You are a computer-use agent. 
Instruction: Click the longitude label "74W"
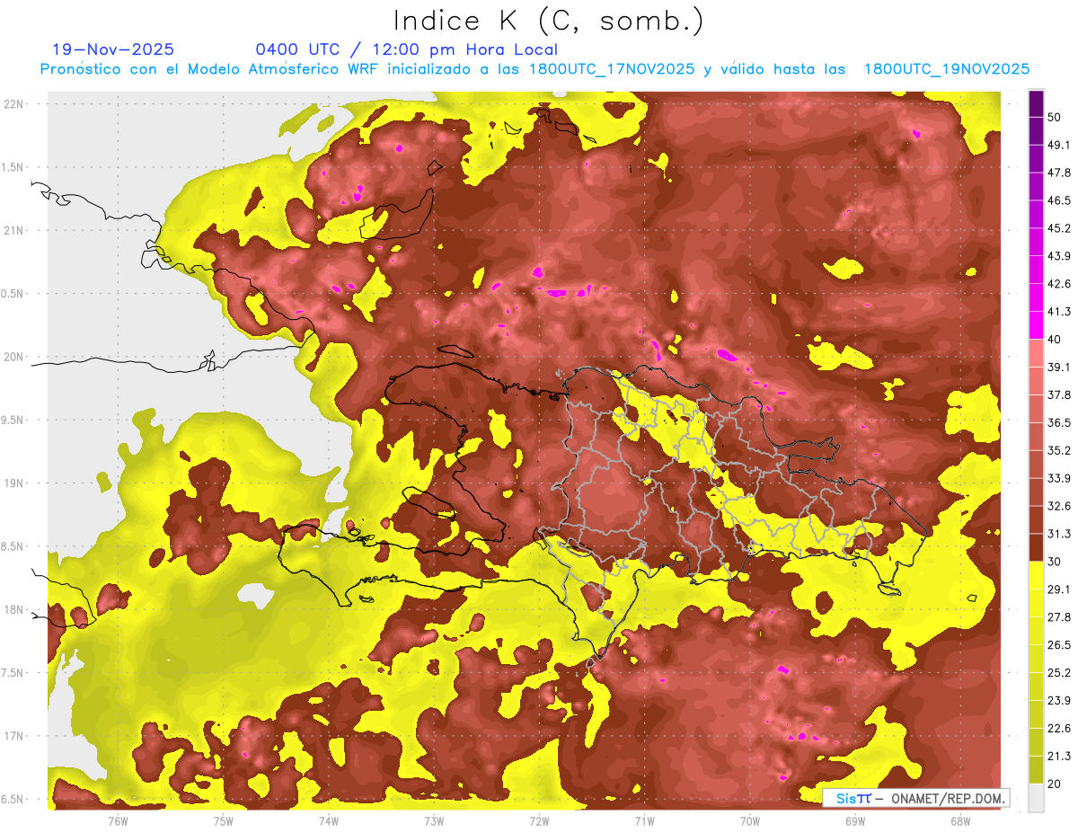click(328, 821)
